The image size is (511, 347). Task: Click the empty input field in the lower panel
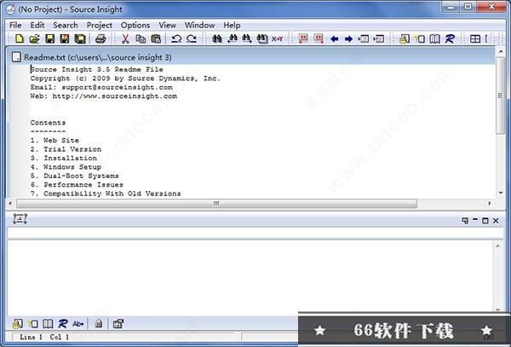(255, 233)
